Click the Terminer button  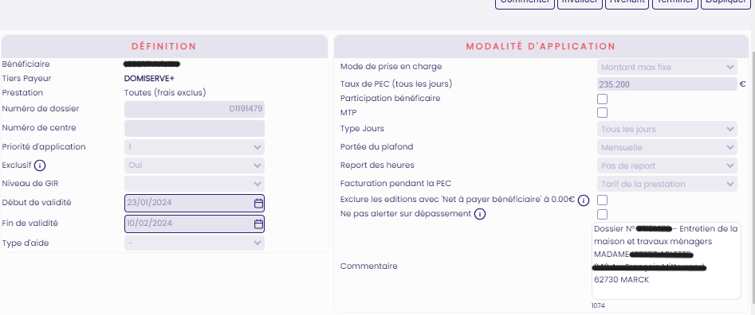click(674, 2)
